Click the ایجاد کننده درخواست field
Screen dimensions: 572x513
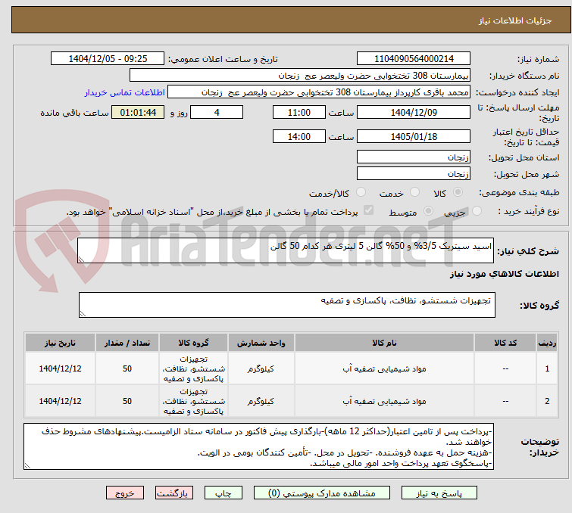click(x=319, y=92)
